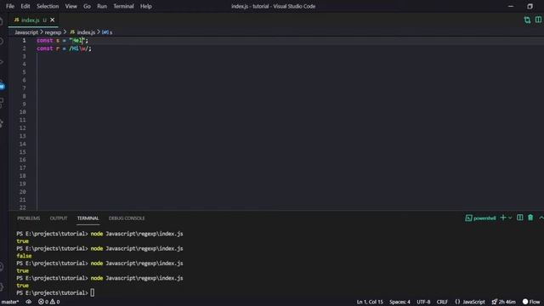Switch to the Output panel tab
This screenshot has width=544, height=306.
(59, 218)
